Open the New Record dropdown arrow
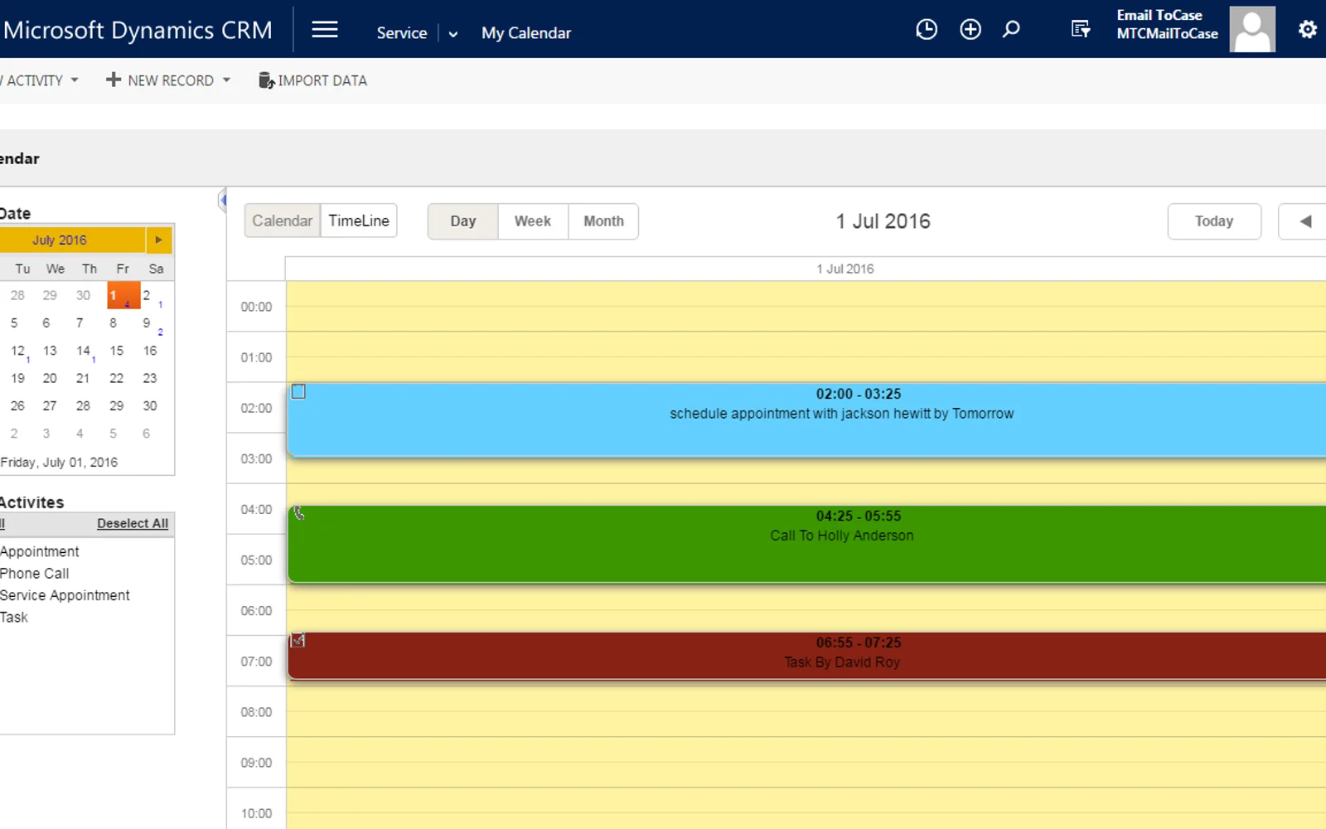The image size is (1326, 829). pos(226,80)
